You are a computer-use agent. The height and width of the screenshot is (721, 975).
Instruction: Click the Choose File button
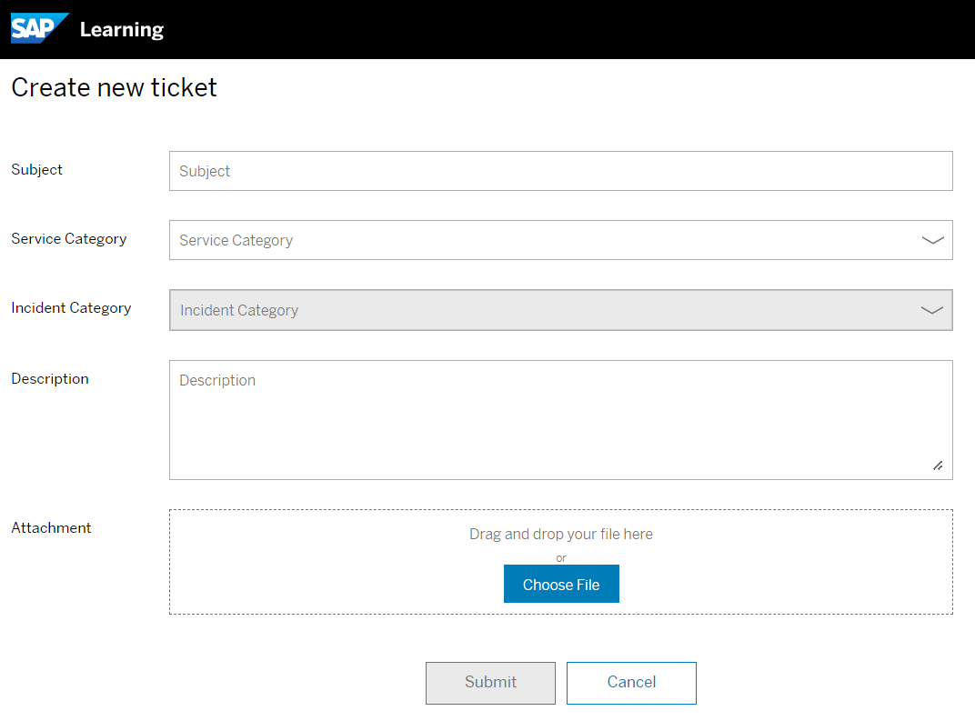[x=561, y=584]
